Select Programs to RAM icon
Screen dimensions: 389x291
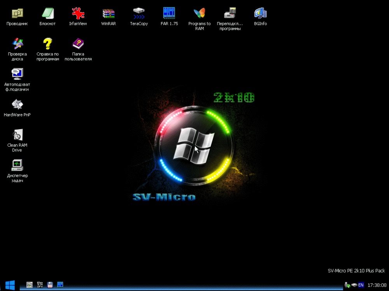point(199,14)
